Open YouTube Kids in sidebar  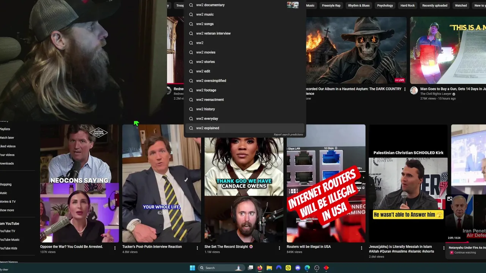click(8, 248)
